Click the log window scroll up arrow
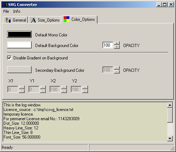The image size is (176, 152). (170, 105)
